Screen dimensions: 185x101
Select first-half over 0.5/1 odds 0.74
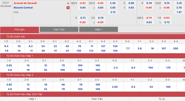167,3
